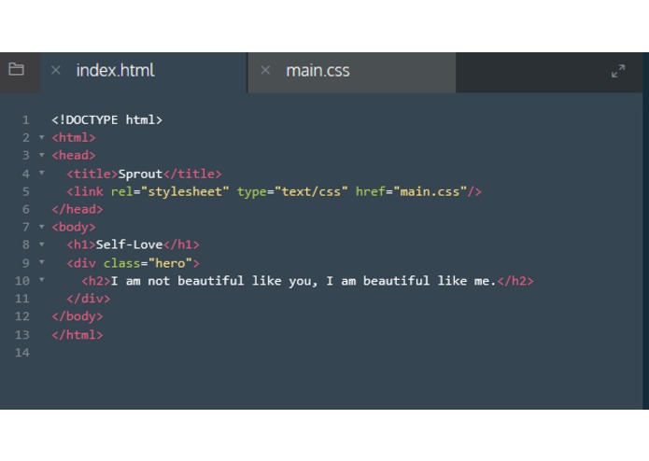Click the "text/css" attribute value
649x461 pixels.
click(x=311, y=192)
